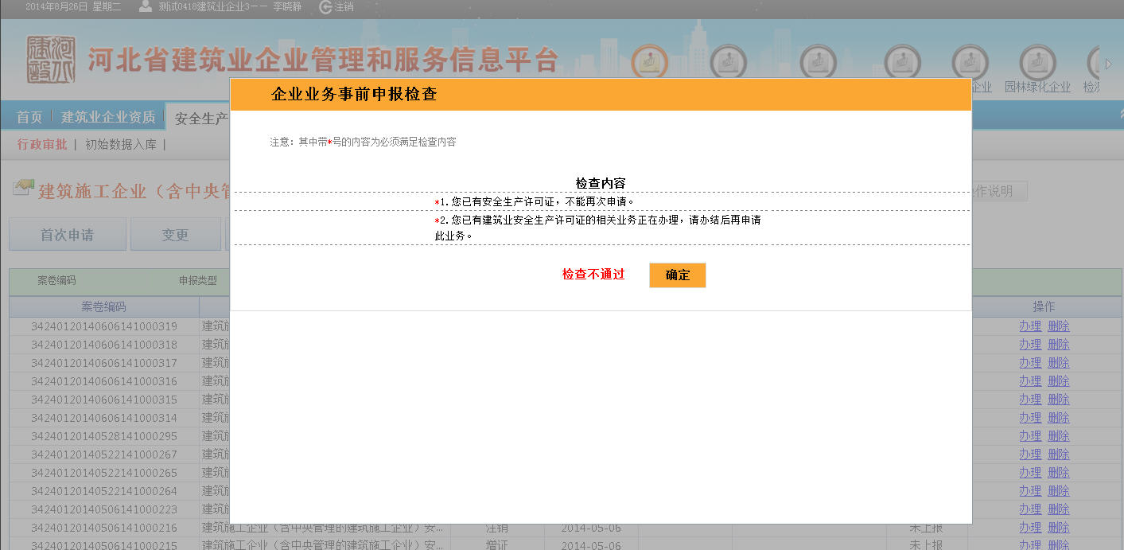Switch to 行政审批 submenu
Screen dimensions: 1124x550
coord(42,144)
